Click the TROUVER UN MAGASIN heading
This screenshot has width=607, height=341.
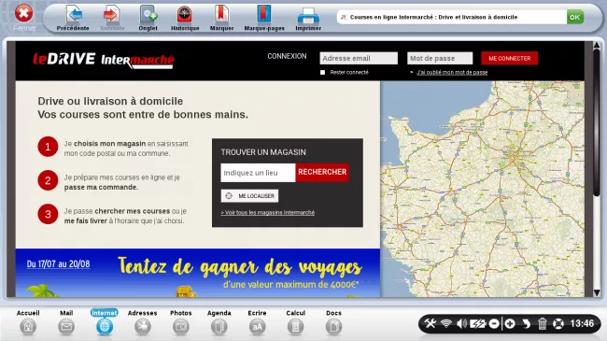pyautogui.click(x=263, y=152)
